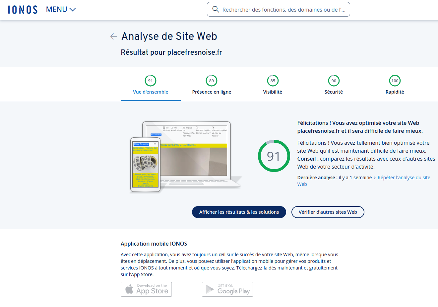
Task: Click the 100 score circle for Rapidité
Action: 395,81
